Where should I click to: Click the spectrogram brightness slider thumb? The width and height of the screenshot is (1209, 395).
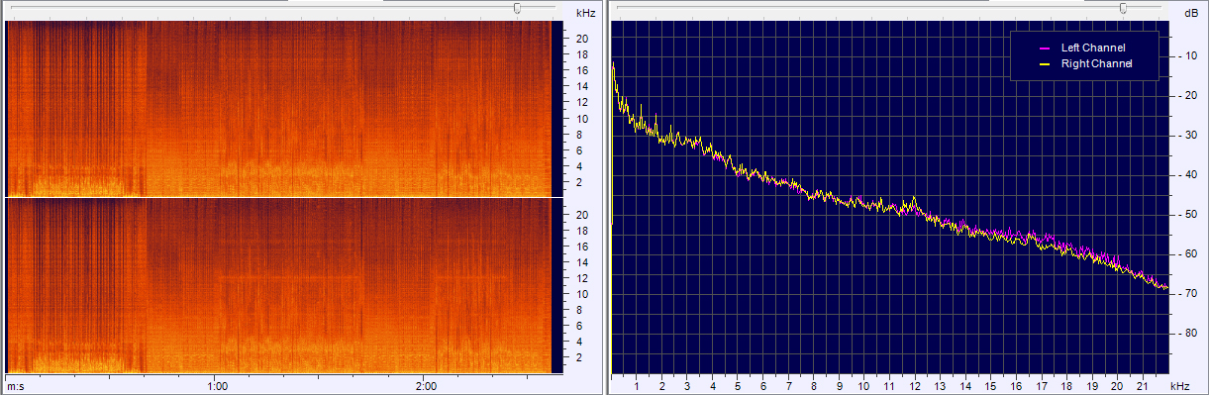(x=517, y=8)
